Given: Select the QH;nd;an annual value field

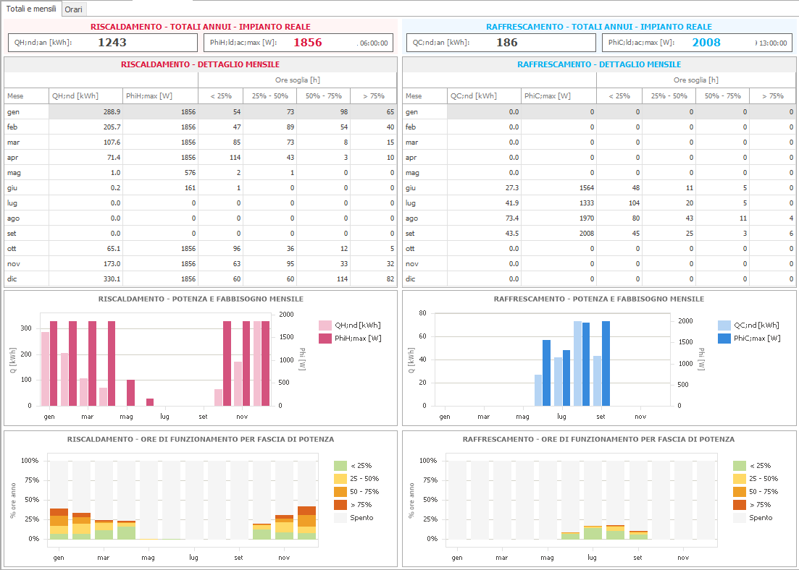Looking at the screenshot, I should 103,43.
